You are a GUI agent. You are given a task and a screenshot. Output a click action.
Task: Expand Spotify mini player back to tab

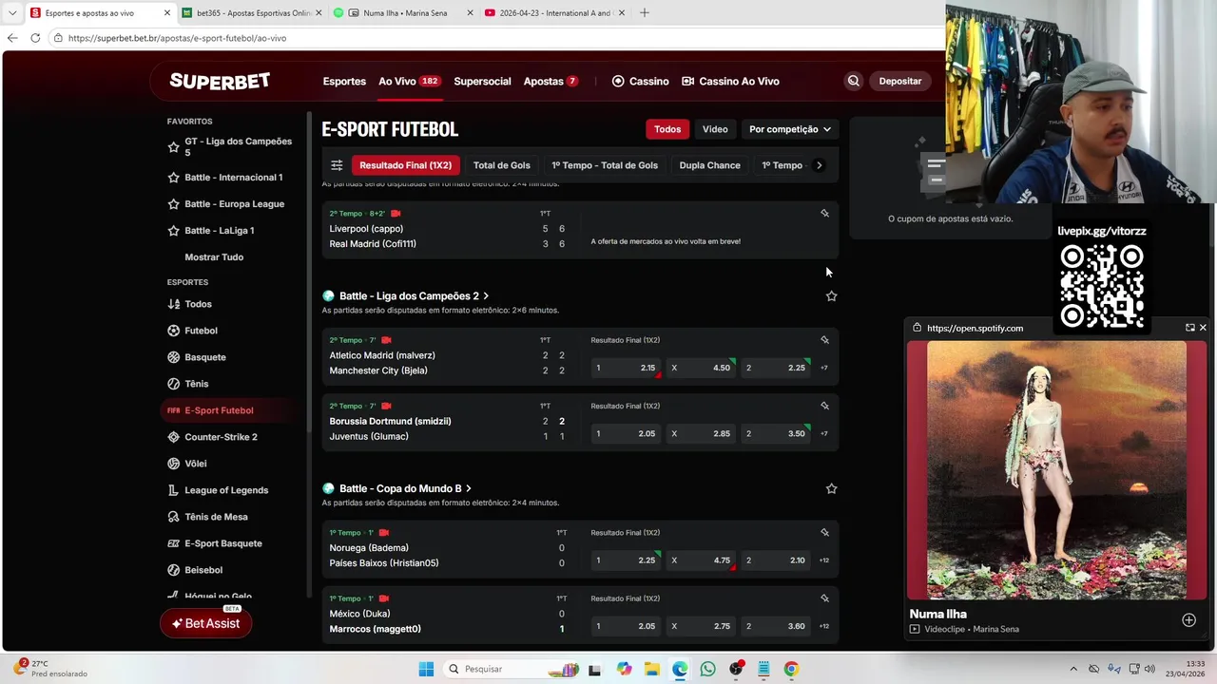(x=1189, y=328)
